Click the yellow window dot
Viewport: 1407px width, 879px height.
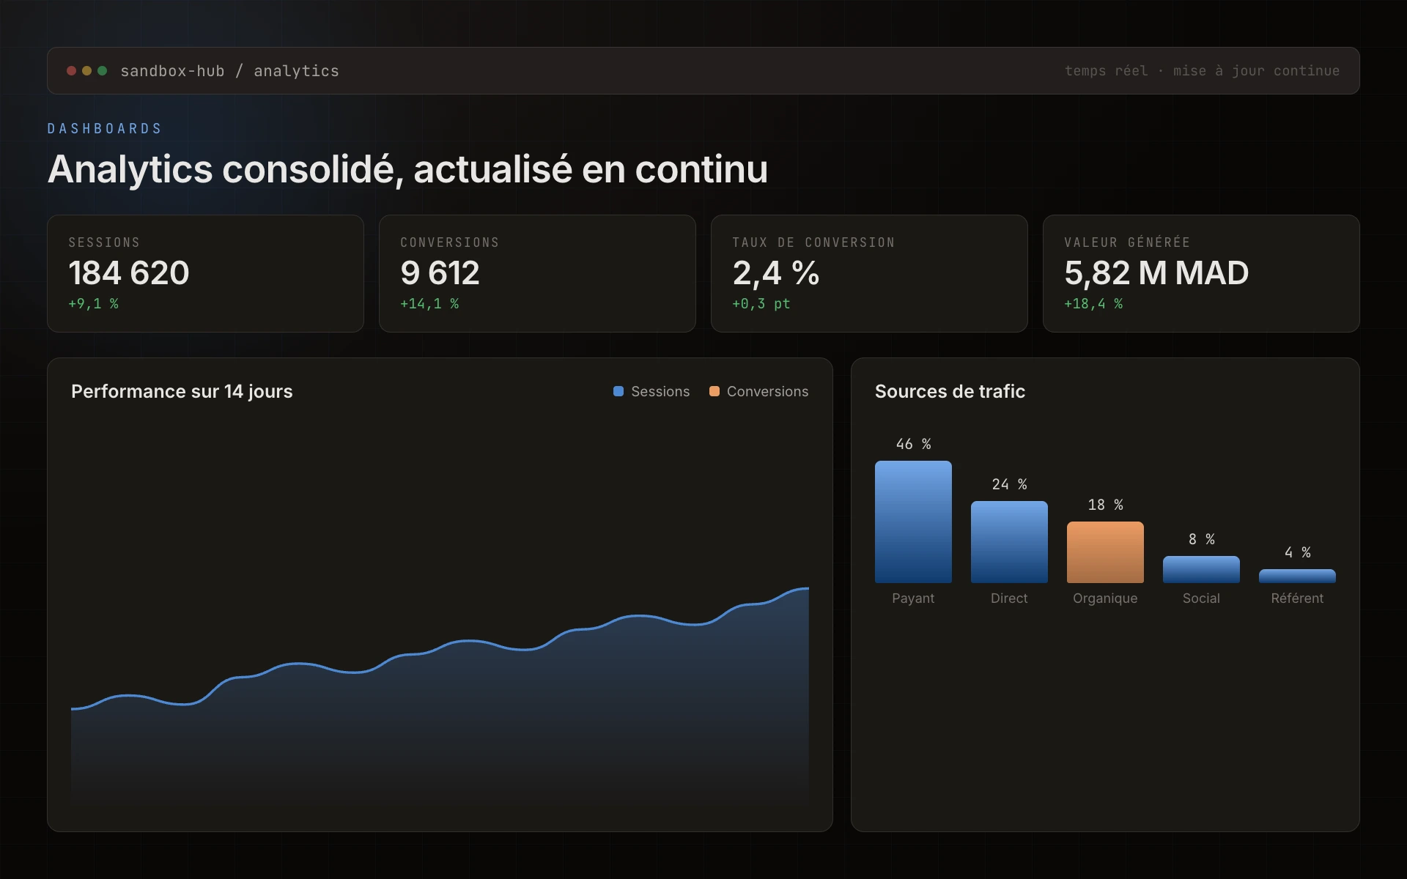click(86, 71)
